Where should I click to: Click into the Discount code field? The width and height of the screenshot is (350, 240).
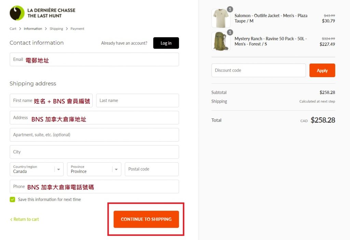tap(258, 70)
